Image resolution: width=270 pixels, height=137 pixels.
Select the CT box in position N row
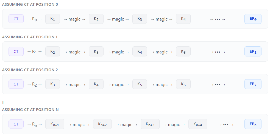click(16, 124)
